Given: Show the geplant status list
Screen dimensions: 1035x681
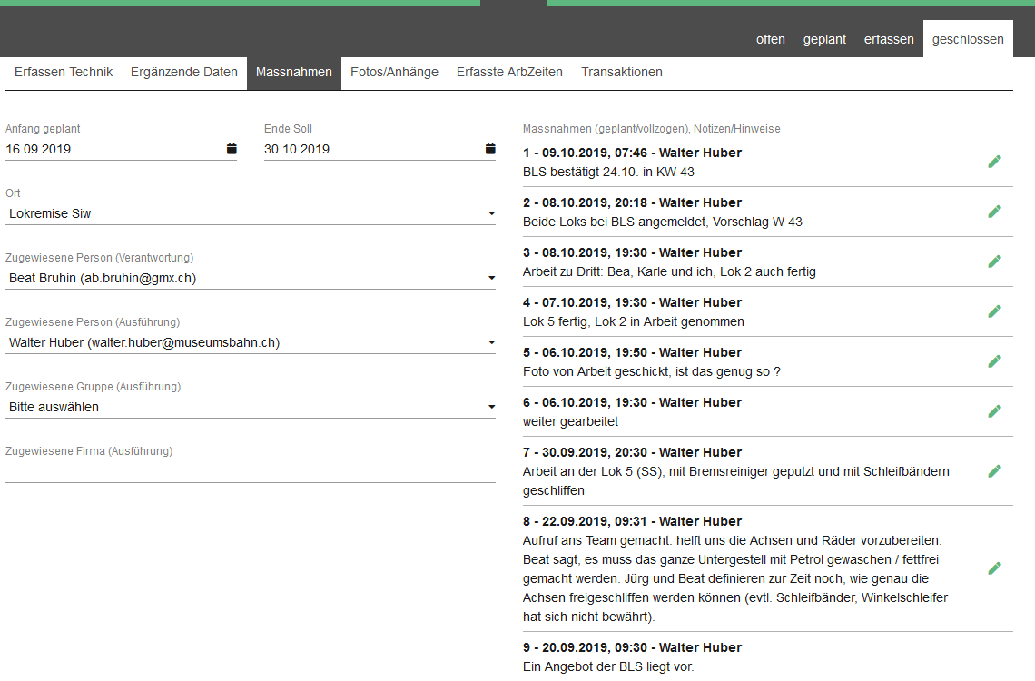Looking at the screenshot, I should [824, 40].
